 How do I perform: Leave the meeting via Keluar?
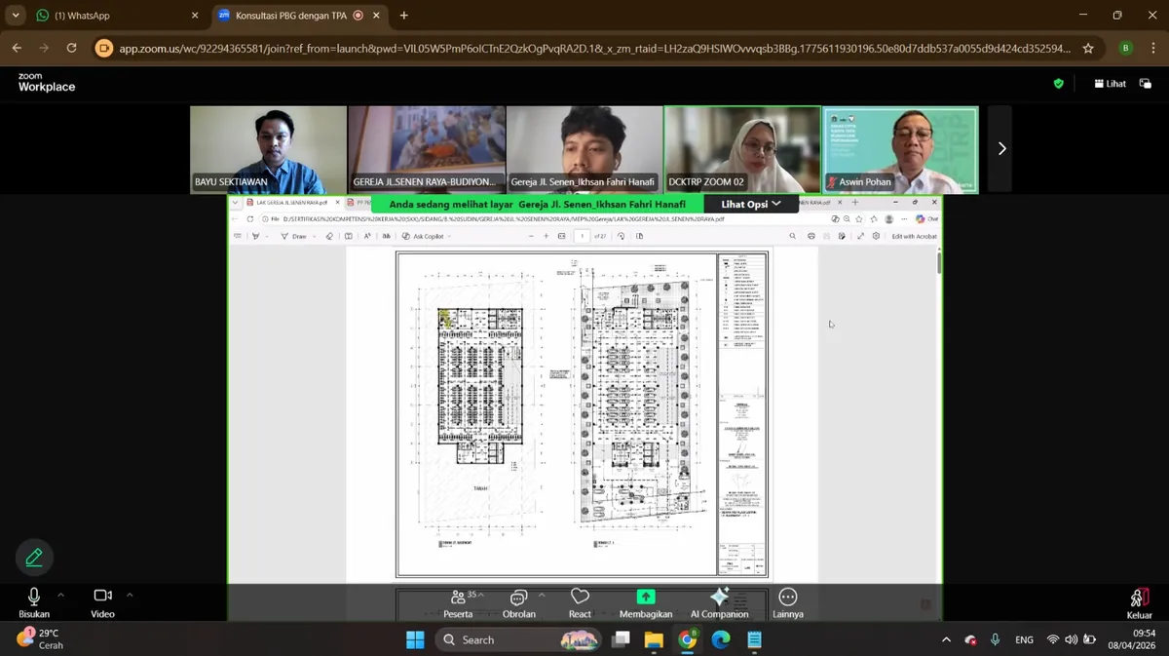pos(1139,603)
